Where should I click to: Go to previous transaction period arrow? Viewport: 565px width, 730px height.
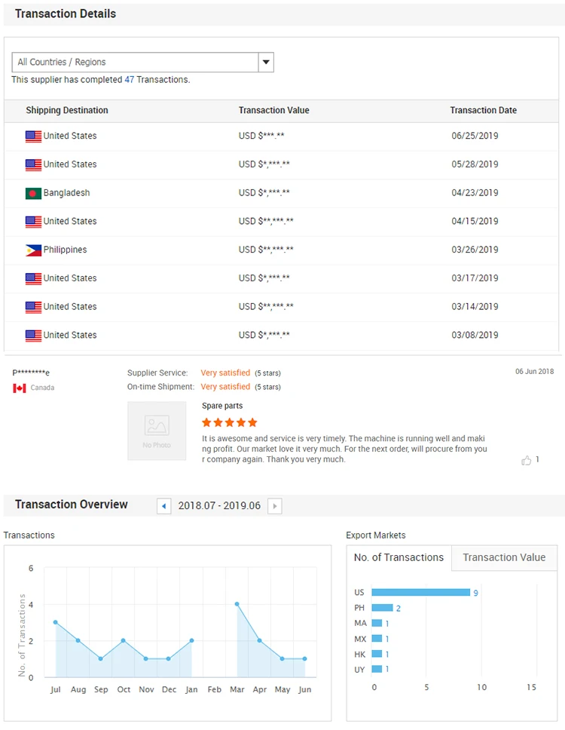coord(164,506)
